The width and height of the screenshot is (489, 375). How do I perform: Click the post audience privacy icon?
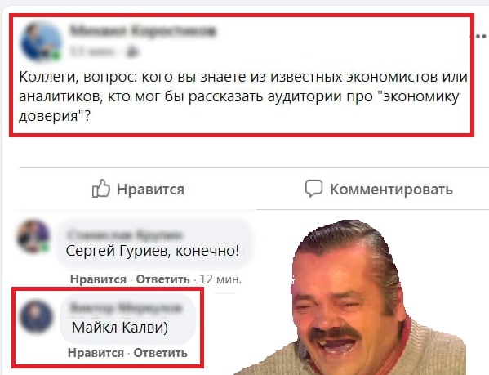tap(132, 51)
